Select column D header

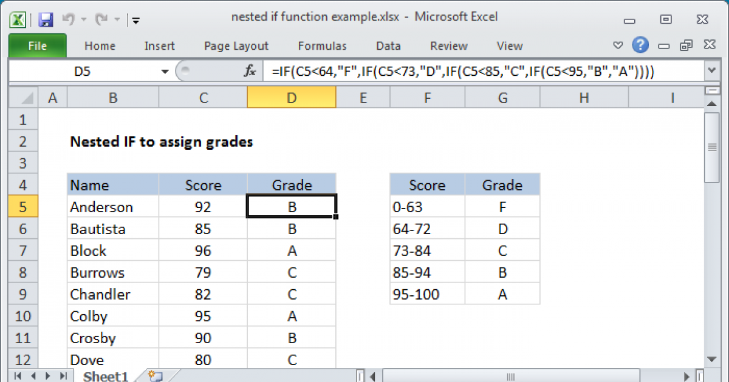pyautogui.click(x=292, y=98)
